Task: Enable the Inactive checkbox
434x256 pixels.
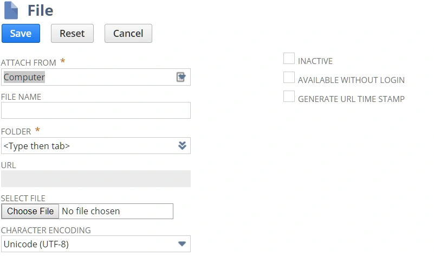Action: point(289,59)
